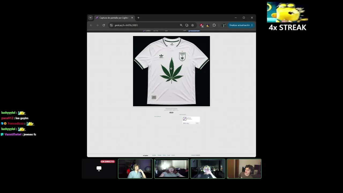View site information icon in address bar
This screenshot has width=343, height=193.
tap(111, 25)
